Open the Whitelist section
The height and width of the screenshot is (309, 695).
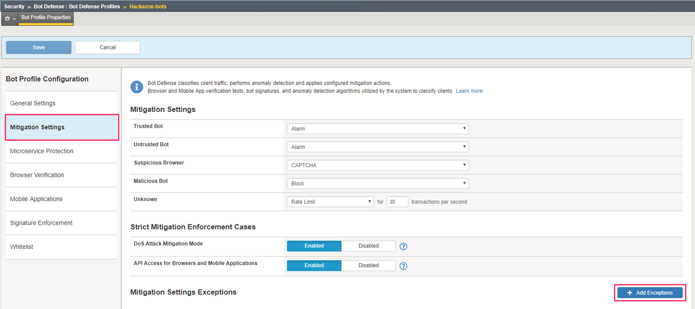point(61,247)
